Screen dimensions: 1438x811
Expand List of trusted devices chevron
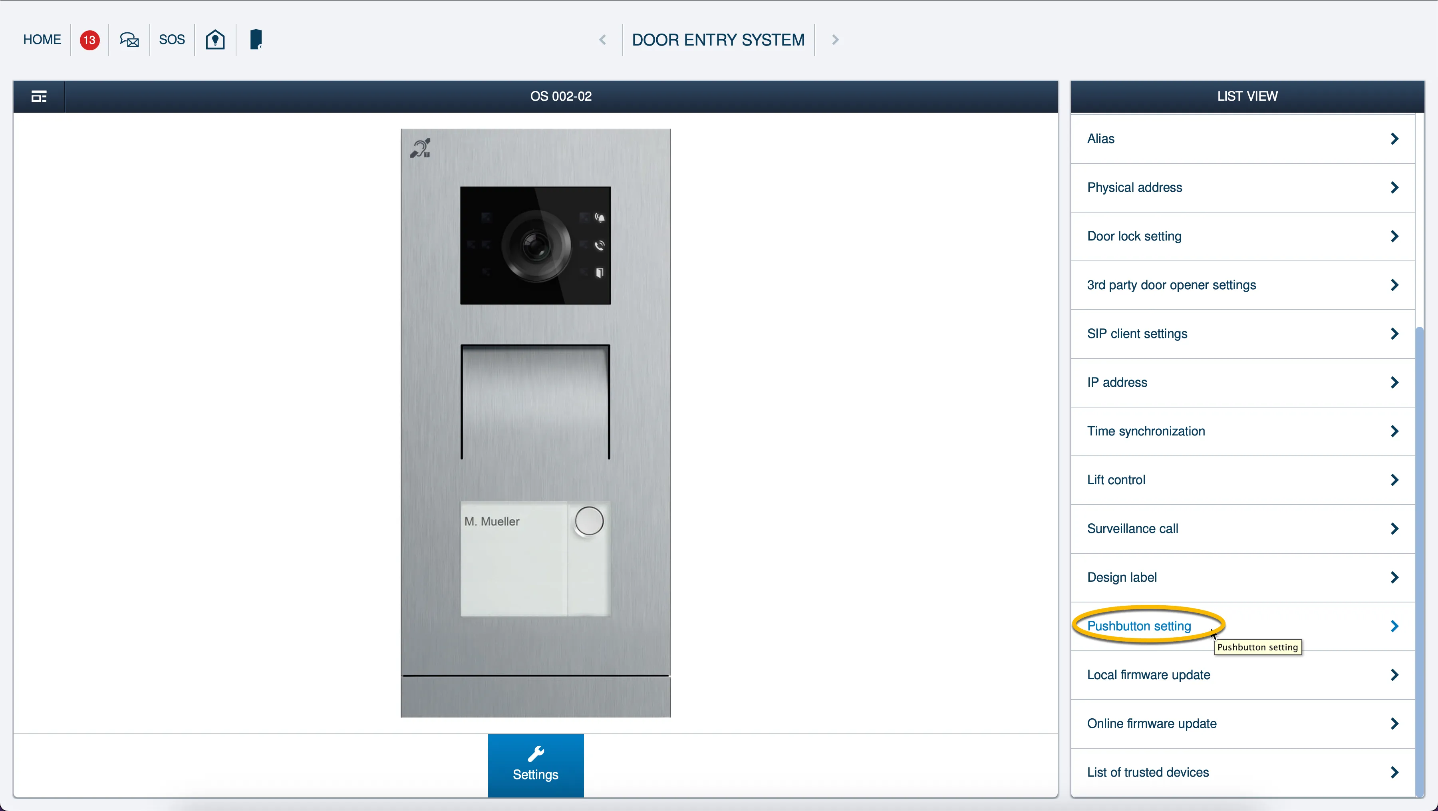pos(1394,773)
